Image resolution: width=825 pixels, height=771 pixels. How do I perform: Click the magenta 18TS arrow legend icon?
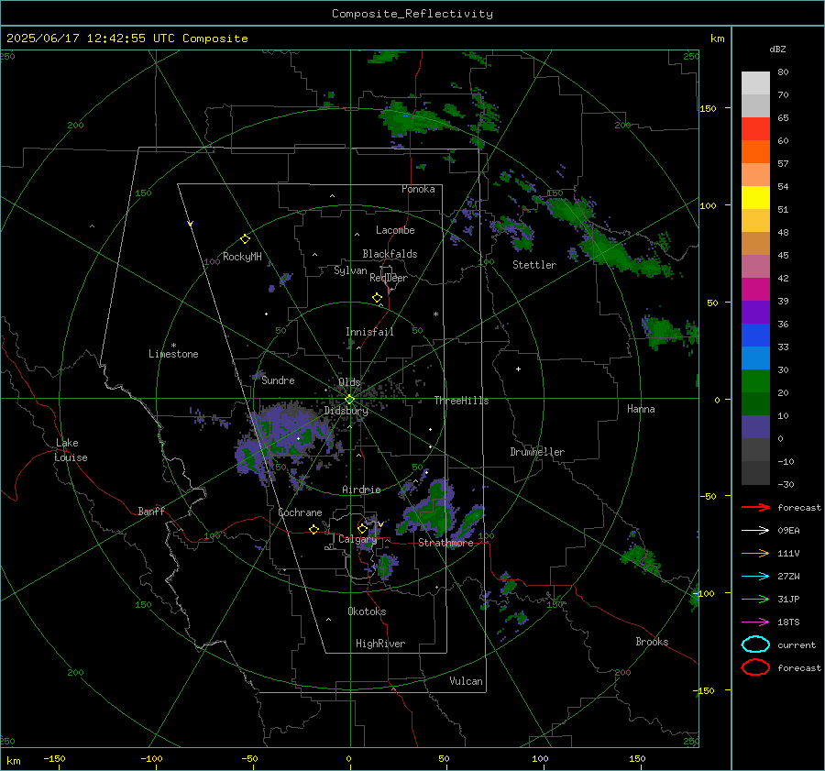coord(755,622)
